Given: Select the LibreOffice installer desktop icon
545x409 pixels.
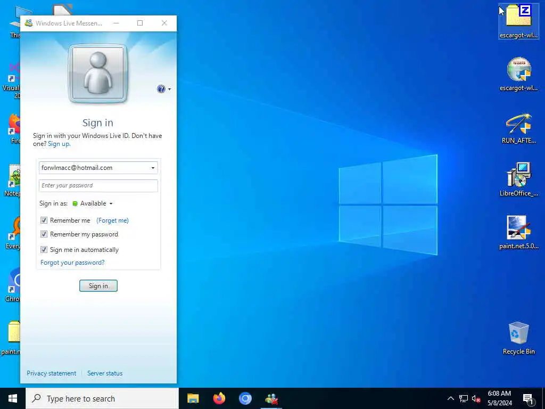Looking at the screenshot, I should [x=518, y=179].
